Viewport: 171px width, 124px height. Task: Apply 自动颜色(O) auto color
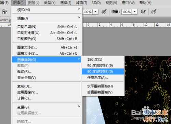click(47, 39)
